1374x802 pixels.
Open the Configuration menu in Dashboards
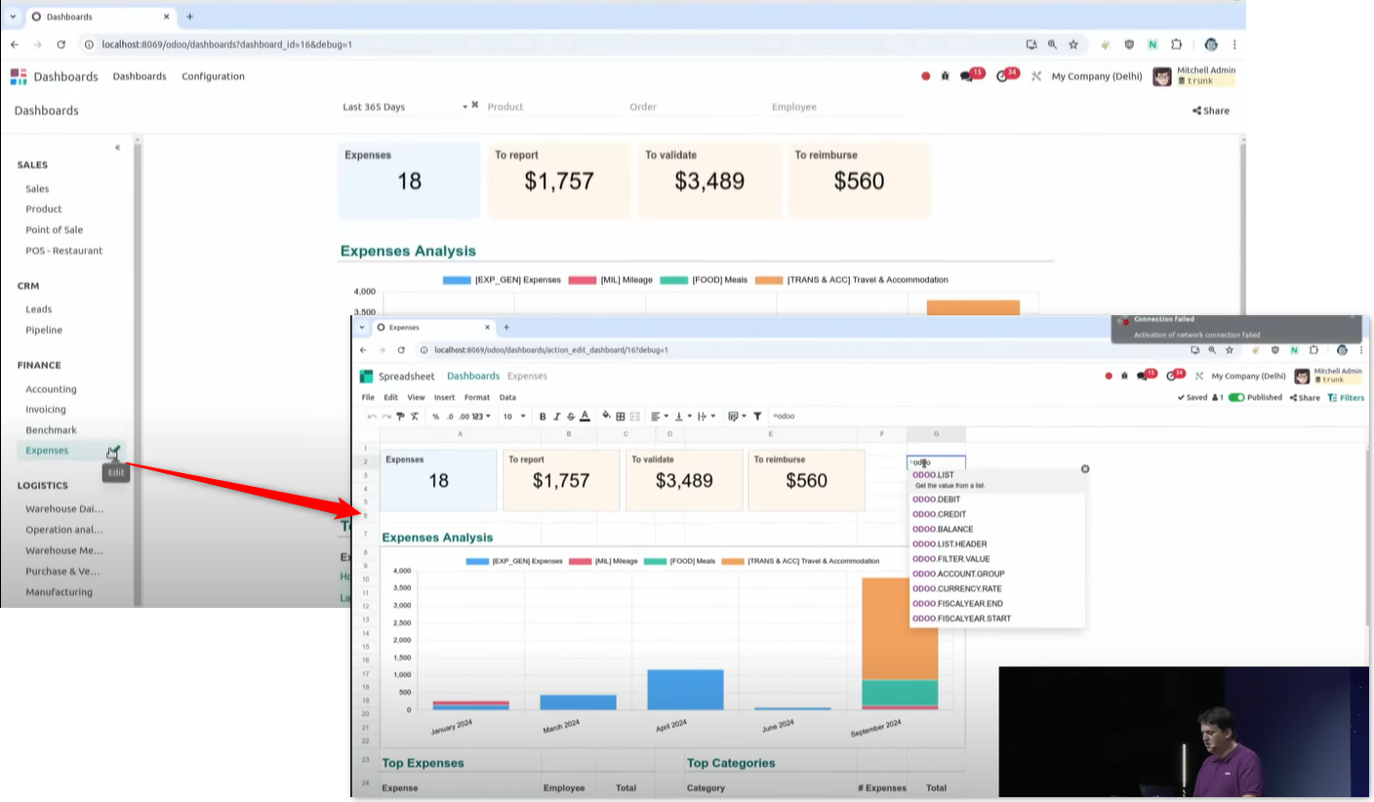click(x=213, y=76)
